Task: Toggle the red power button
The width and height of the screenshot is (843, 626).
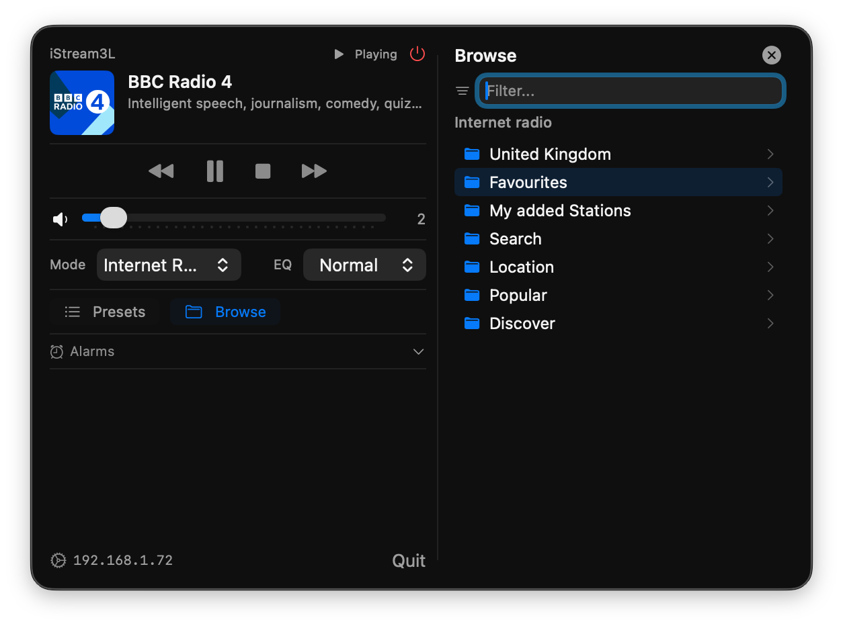Action: (417, 54)
